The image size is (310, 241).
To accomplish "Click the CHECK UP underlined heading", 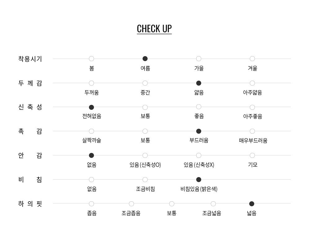I will click(154, 29).
